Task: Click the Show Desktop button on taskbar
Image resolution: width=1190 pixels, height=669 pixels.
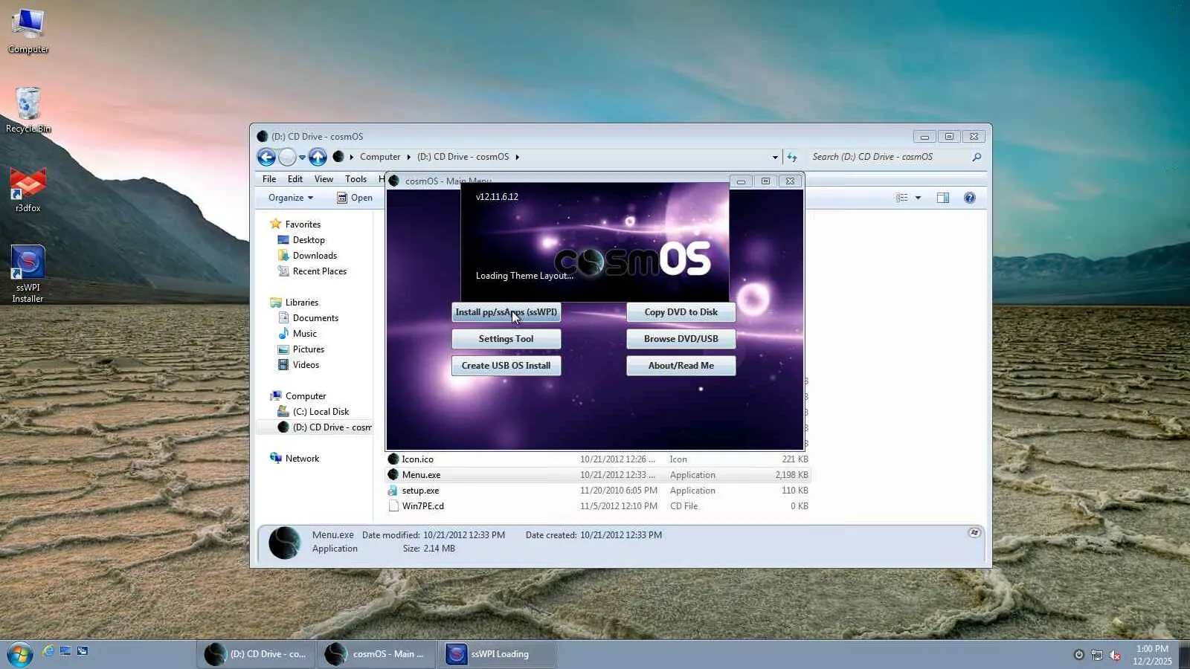Action: (x=1185, y=654)
